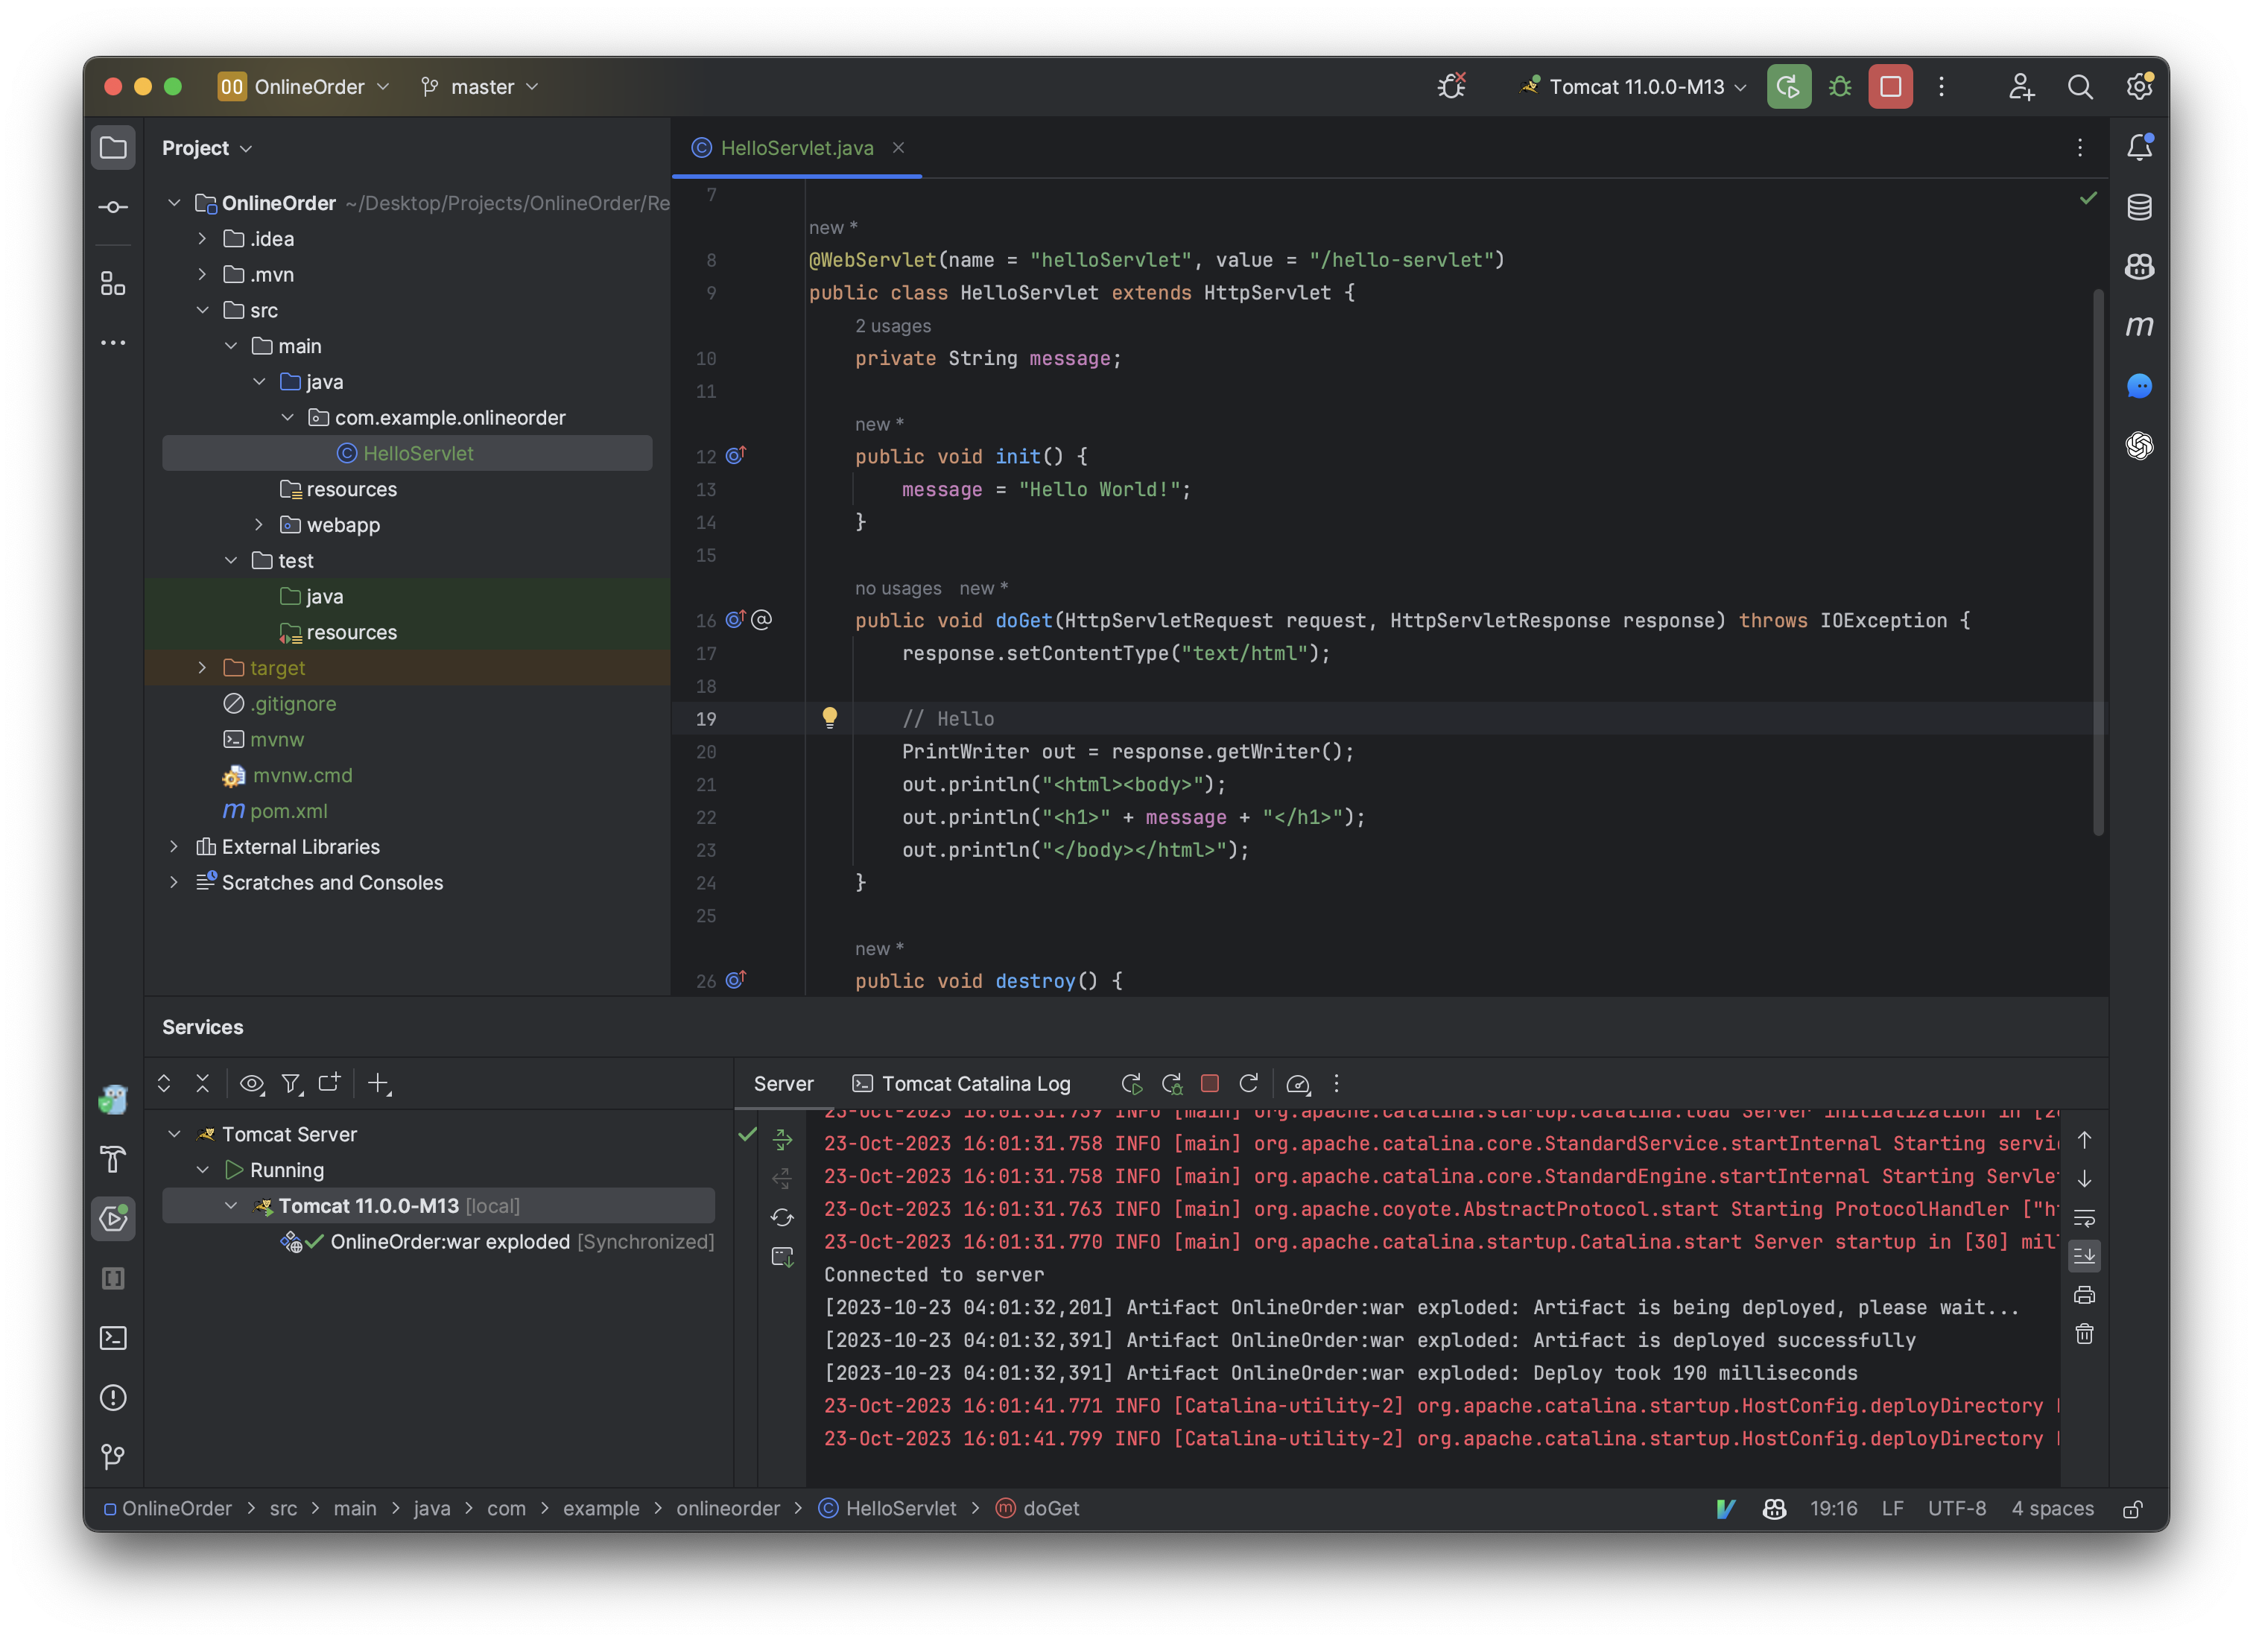This screenshot has height=1642, width=2253.
Task: Open the Notifications bell icon
Action: pyautogui.click(x=2140, y=146)
